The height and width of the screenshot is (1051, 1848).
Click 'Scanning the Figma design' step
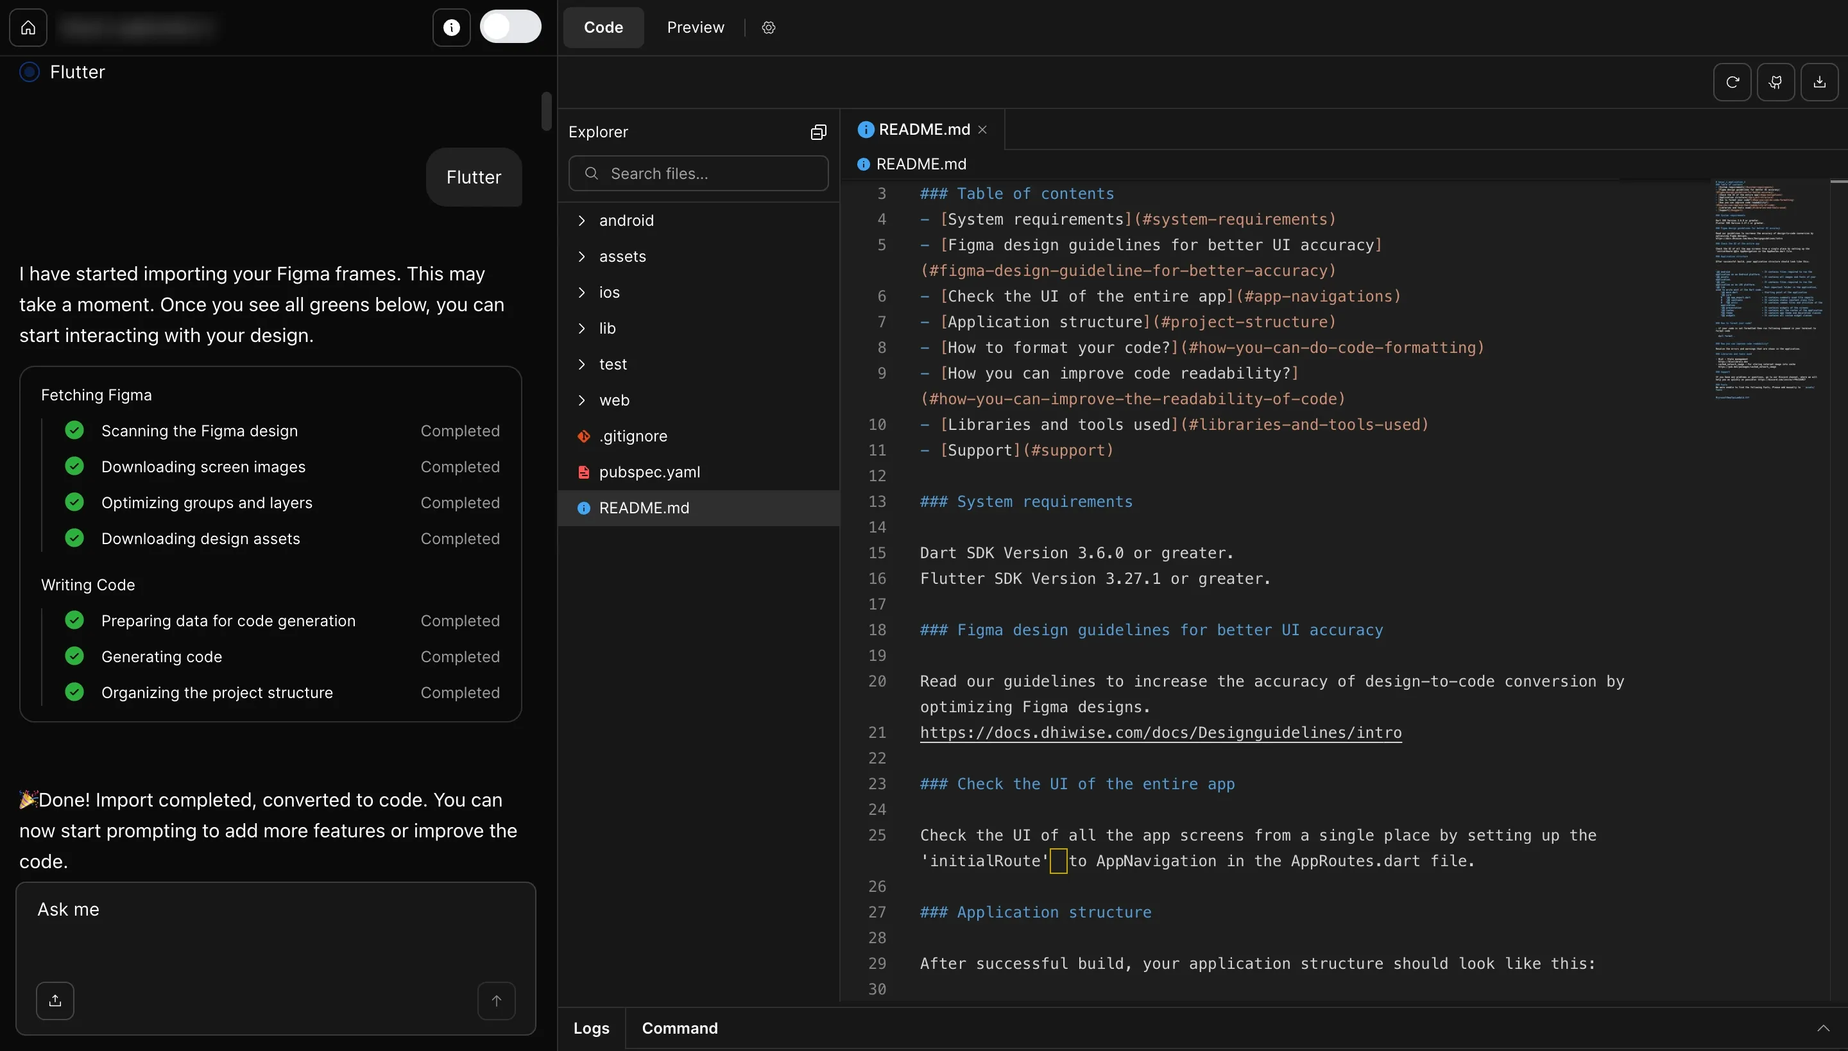click(x=199, y=431)
